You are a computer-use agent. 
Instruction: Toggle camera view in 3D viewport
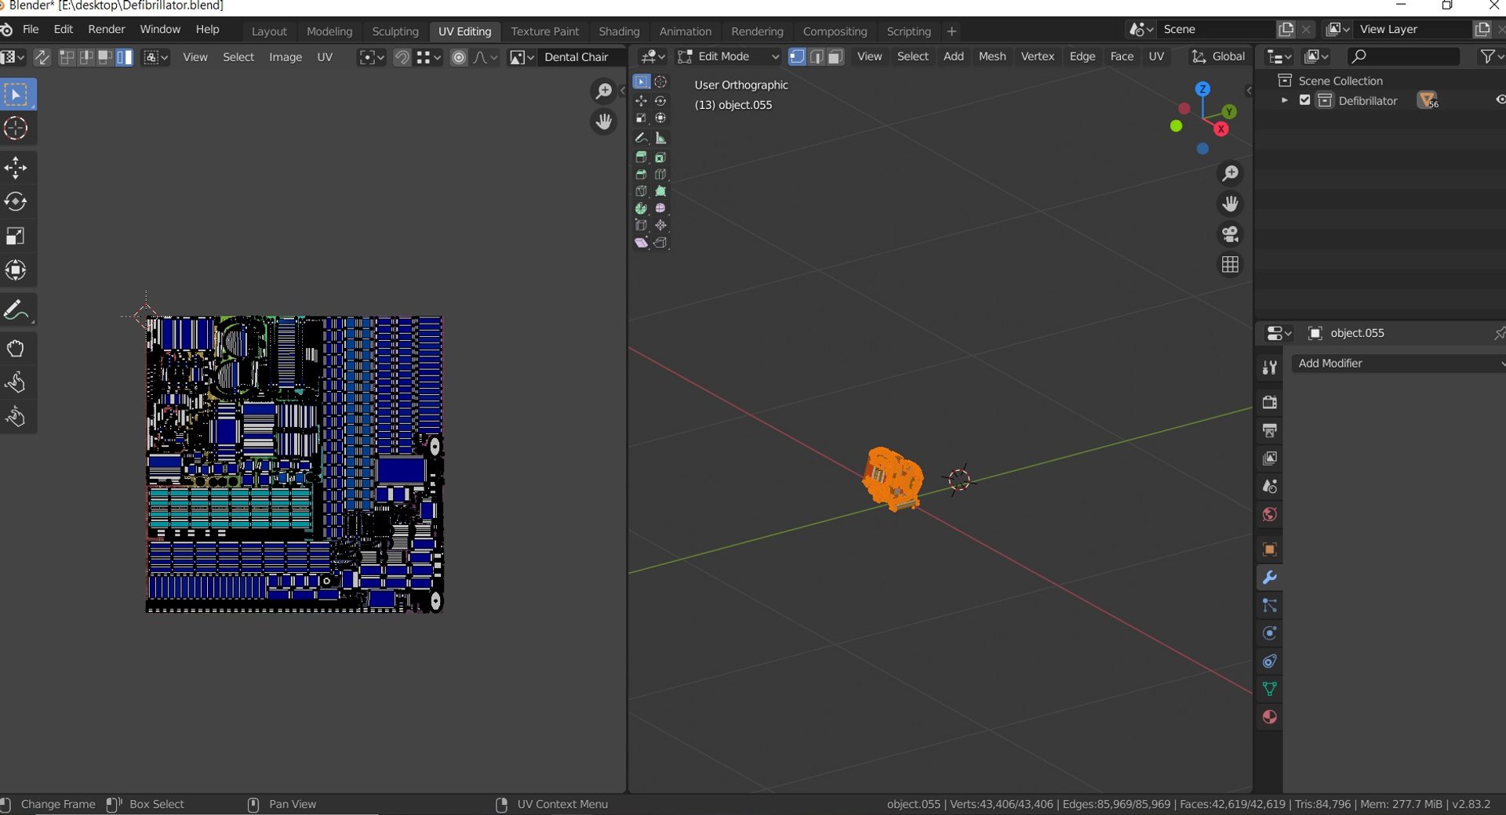[1230, 234]
